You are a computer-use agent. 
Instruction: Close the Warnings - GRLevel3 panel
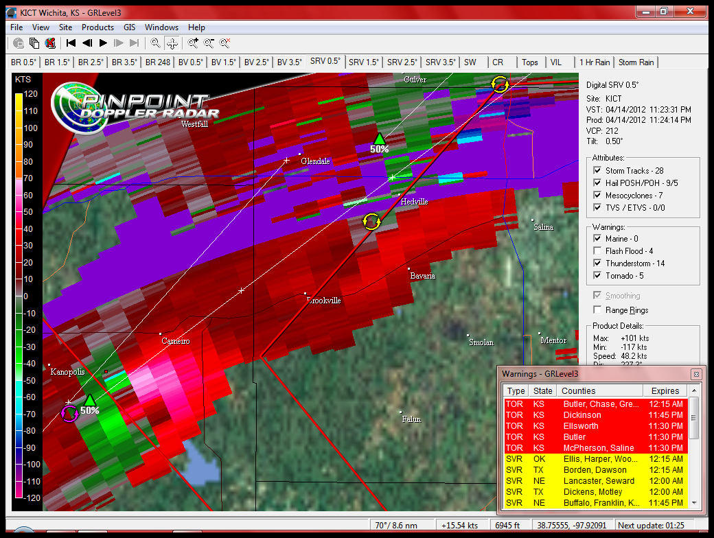point(696,374)
